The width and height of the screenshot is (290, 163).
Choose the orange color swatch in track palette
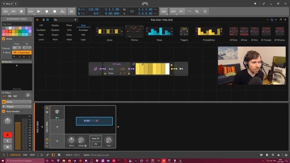point(10,31)
